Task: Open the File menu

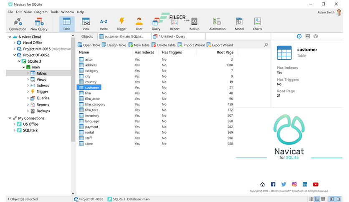Action: [x=10, y=12]
